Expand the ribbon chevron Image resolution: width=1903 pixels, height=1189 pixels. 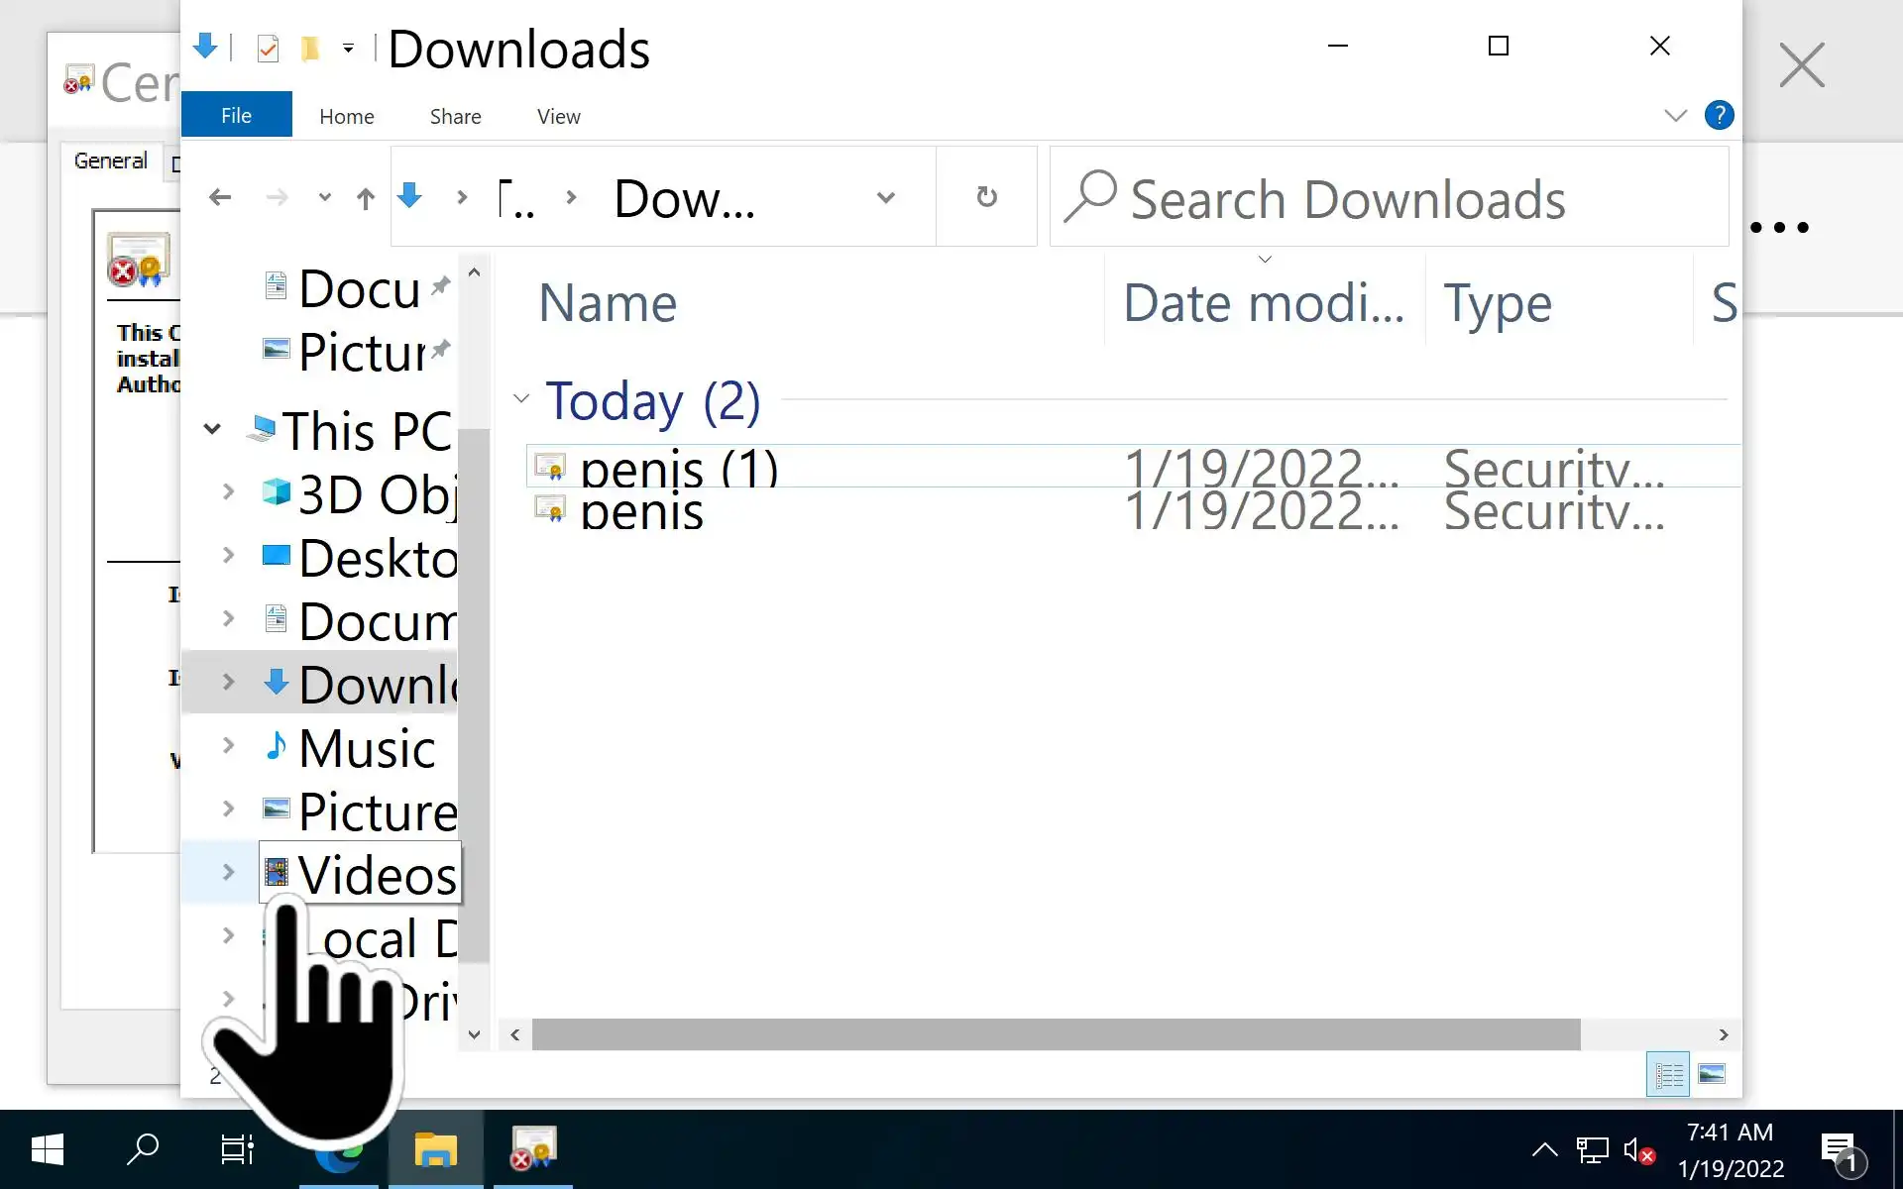pos(1675,116)
